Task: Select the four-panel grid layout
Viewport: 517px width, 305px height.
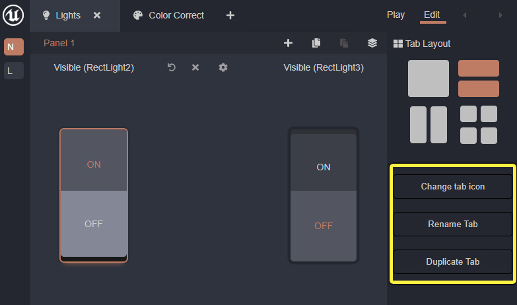Action: point(479,125)
